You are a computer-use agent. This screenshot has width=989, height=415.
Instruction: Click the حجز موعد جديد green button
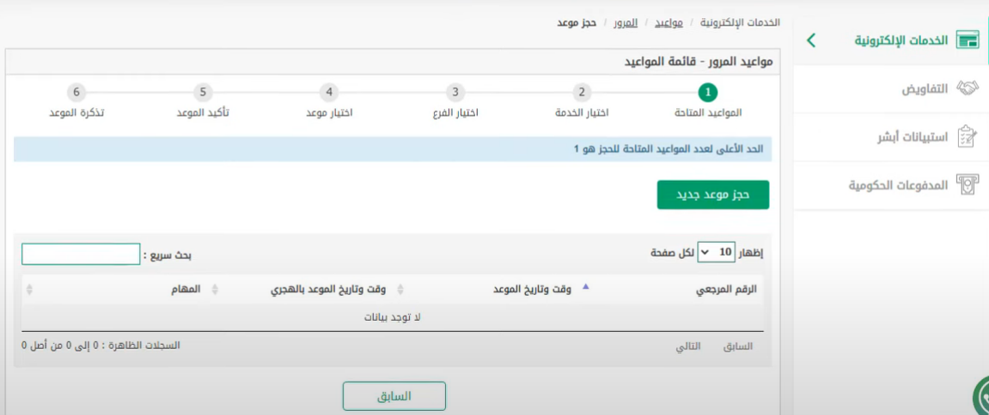712,195
